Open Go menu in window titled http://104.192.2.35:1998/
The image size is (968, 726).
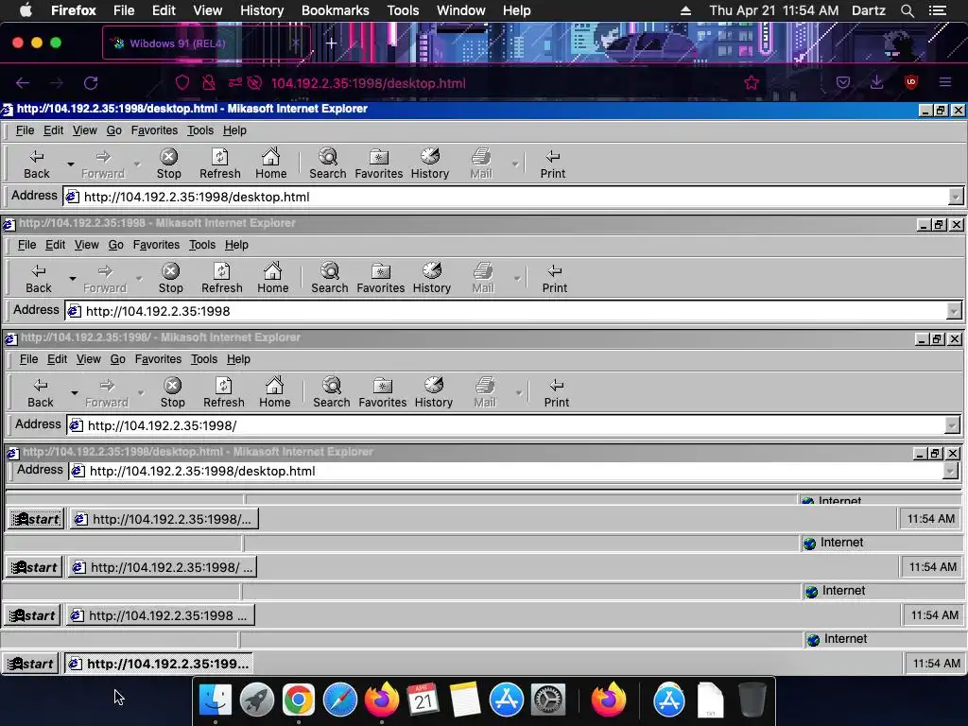click(x=118, y=358)
